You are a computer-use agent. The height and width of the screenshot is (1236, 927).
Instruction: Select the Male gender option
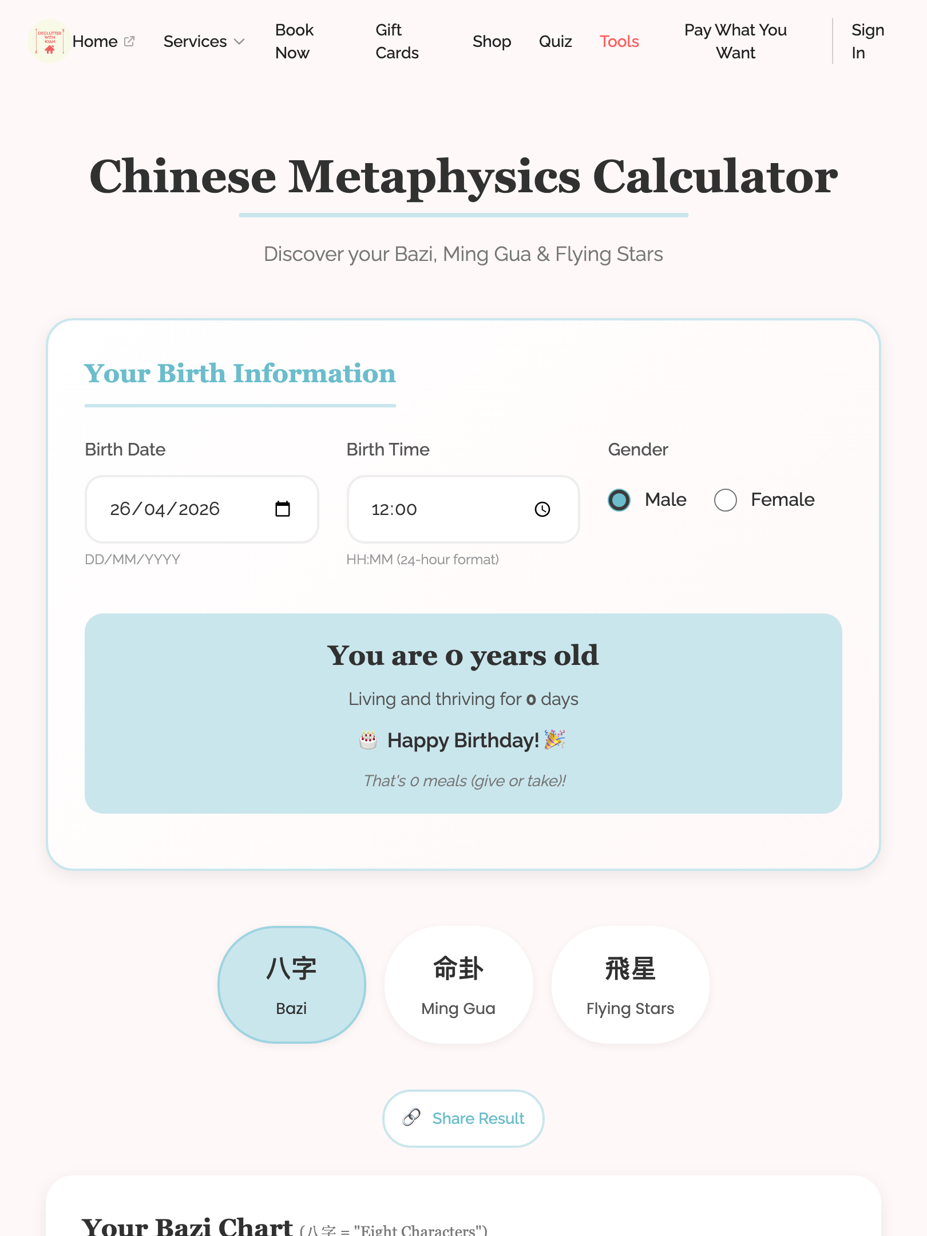pos(619,500)
